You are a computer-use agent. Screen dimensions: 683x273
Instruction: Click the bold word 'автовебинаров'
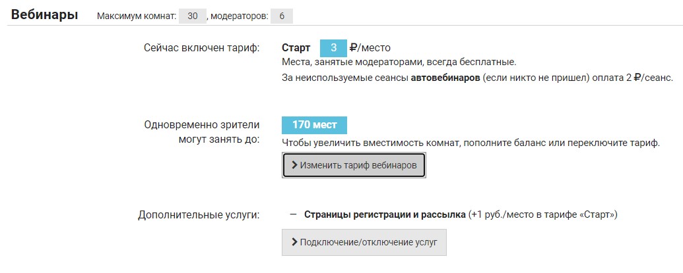pos(445,78)
